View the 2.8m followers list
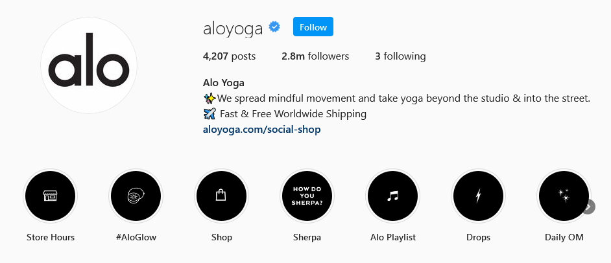The image size is (611, 263). (x=315, y=56)
